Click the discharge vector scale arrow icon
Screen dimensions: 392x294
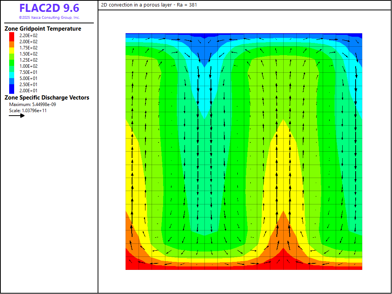click(x=17, y=116)
